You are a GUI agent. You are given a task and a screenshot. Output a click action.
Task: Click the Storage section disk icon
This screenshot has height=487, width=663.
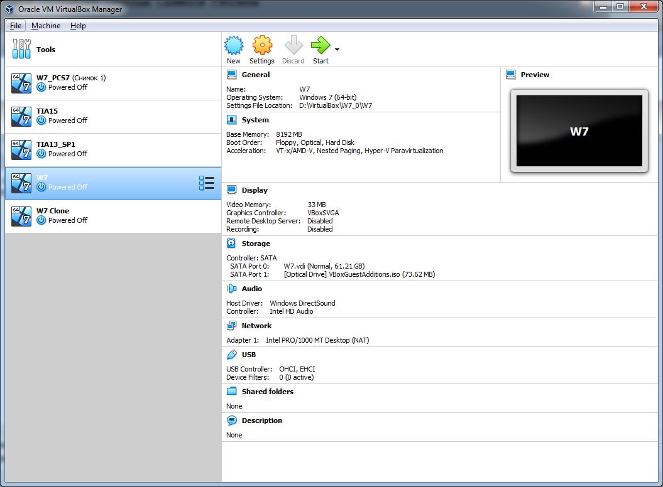point(232,243)
